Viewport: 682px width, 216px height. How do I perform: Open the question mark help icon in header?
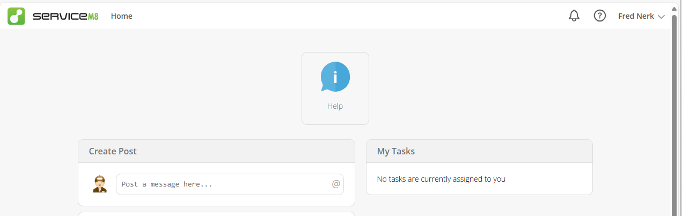click(x=600, y=16)
